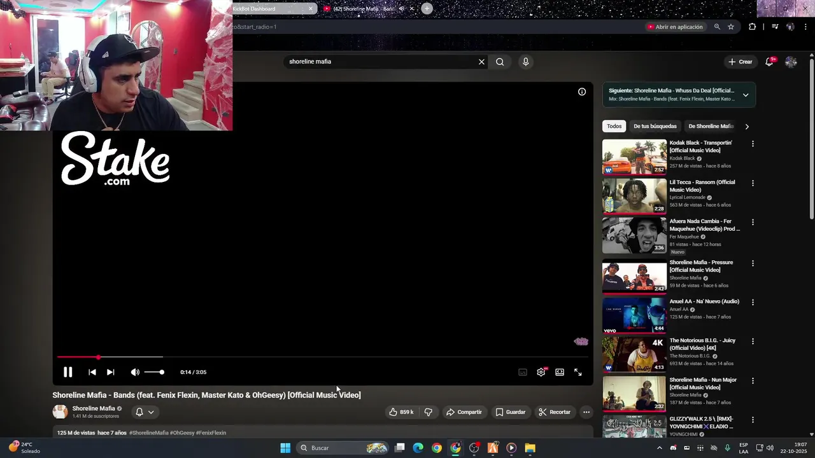Enter fullscreen mode in the player
The width and height of the screenshot is (815, 458).
pyautogui.click(x=578, y=372)
